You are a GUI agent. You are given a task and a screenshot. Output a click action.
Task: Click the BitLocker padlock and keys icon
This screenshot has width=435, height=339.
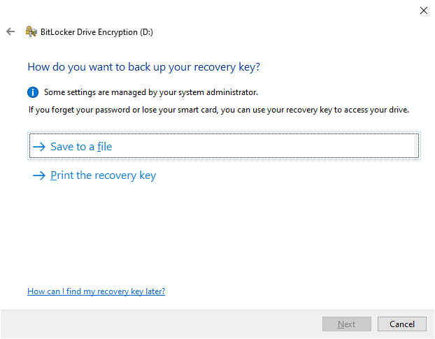(31, 31)
